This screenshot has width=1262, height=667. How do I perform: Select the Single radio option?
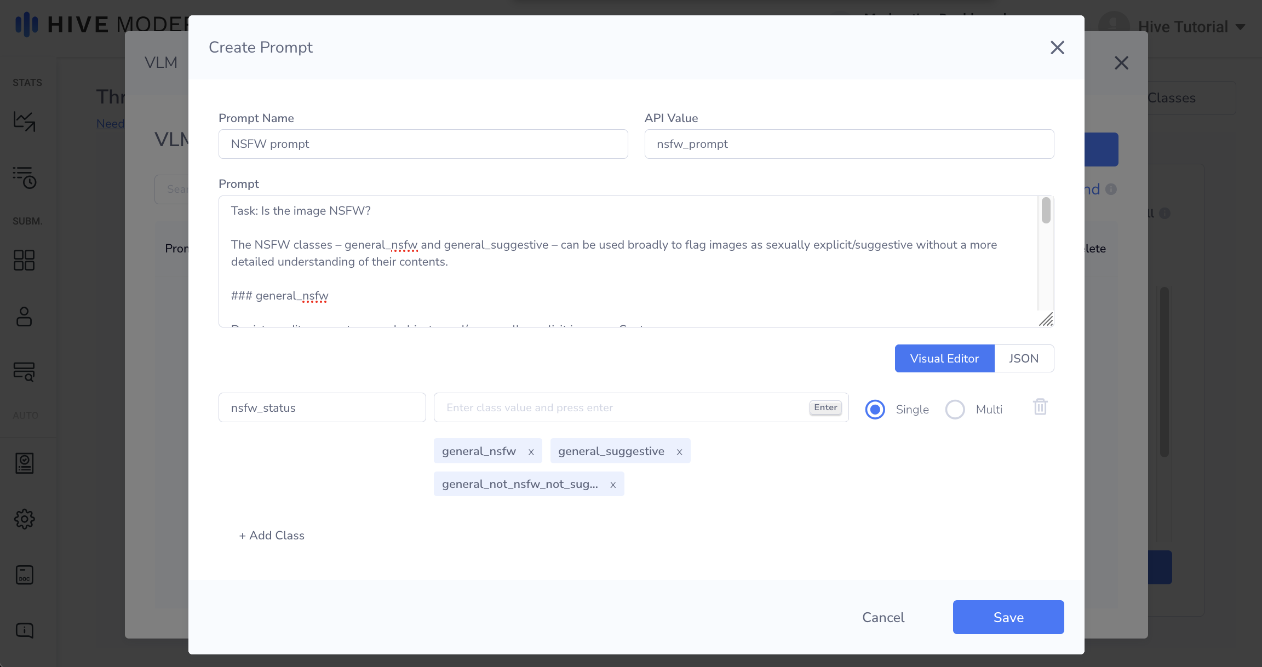(875, 409)
